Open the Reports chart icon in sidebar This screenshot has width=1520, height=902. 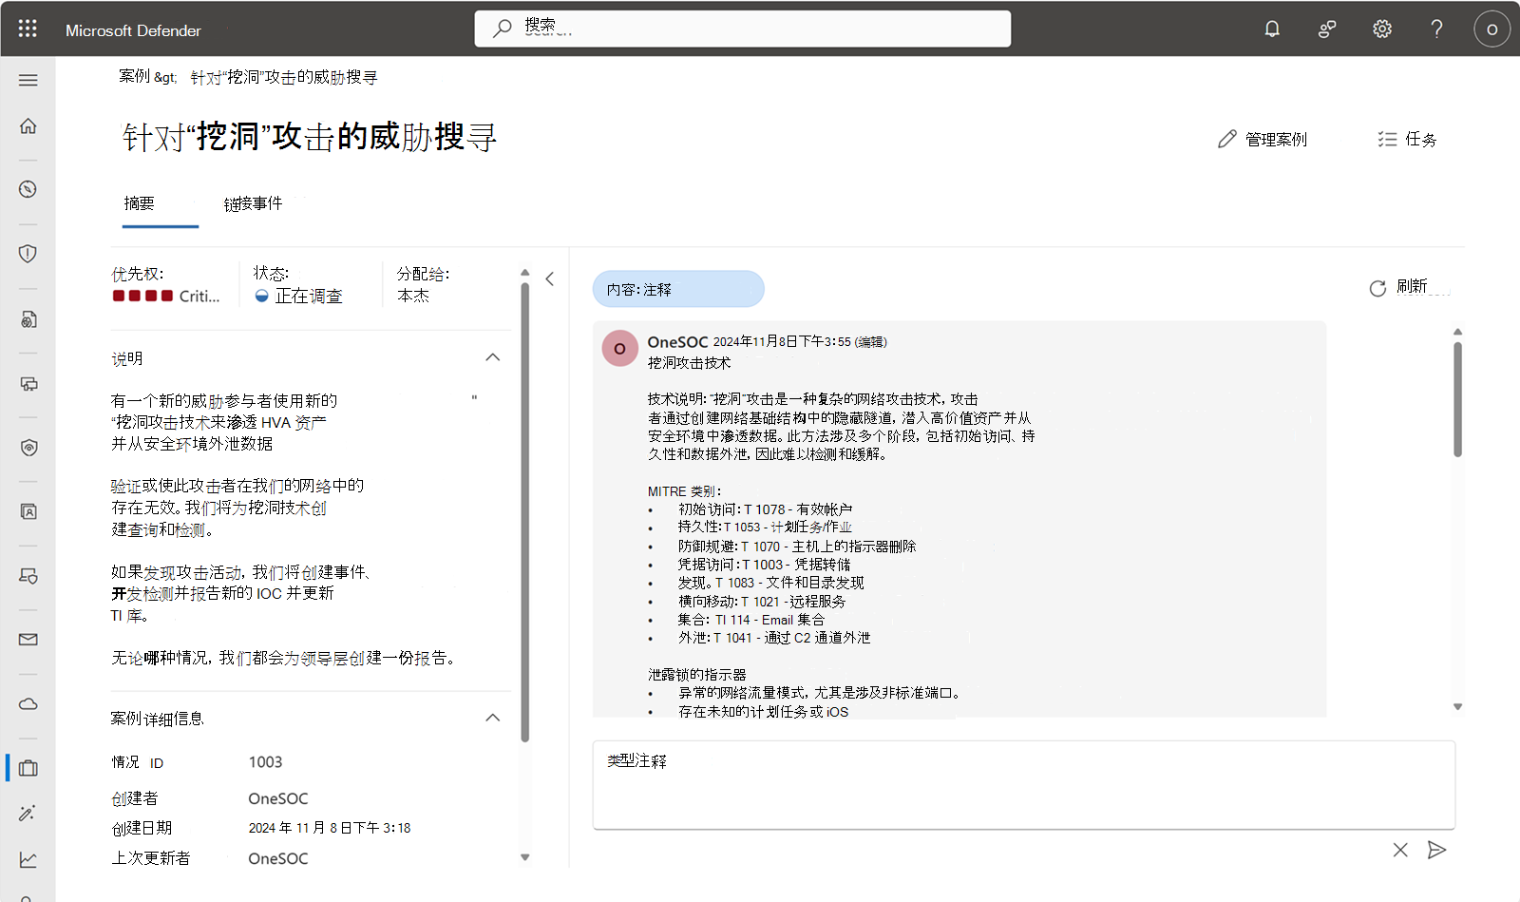(28, 859)
